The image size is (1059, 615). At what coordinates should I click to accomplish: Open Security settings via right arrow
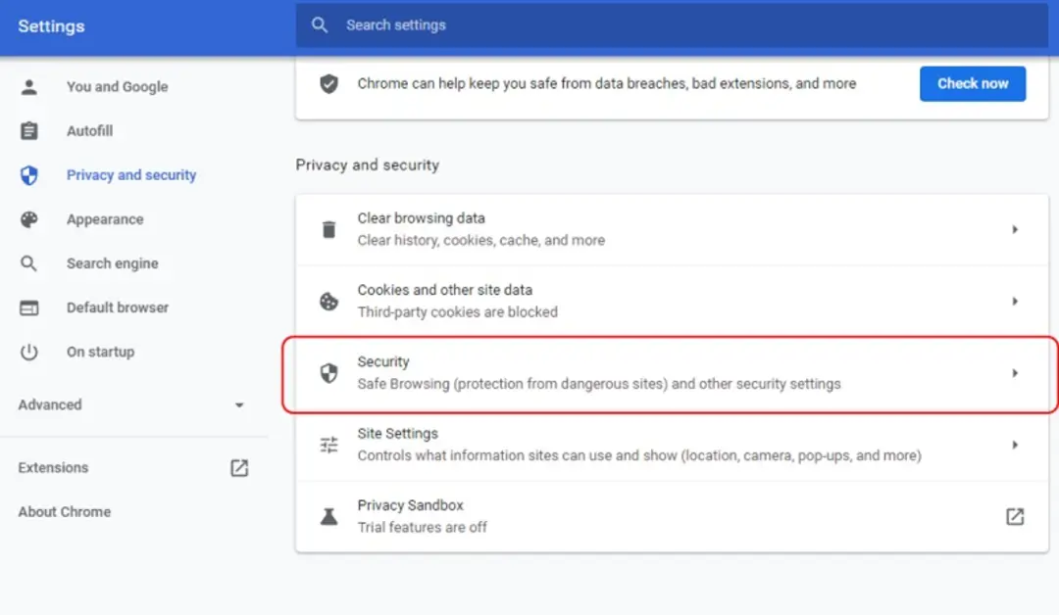coord(1015,373)
